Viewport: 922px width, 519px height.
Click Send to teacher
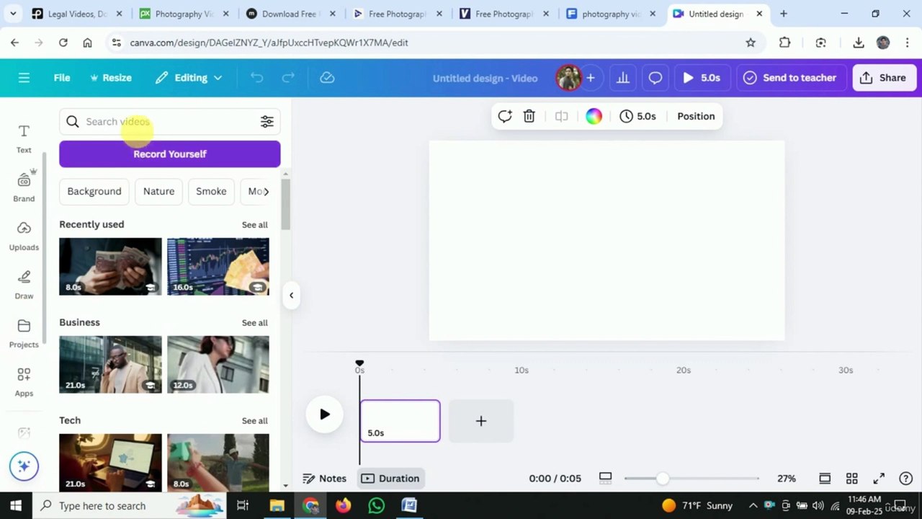[x=790, y=78]
